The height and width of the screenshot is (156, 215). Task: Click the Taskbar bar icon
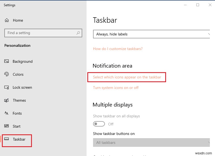click(x=6, y=139)
